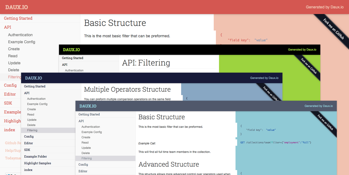
Task: Click the GET /collections/team code example
Action: click(x=276, y=142)
